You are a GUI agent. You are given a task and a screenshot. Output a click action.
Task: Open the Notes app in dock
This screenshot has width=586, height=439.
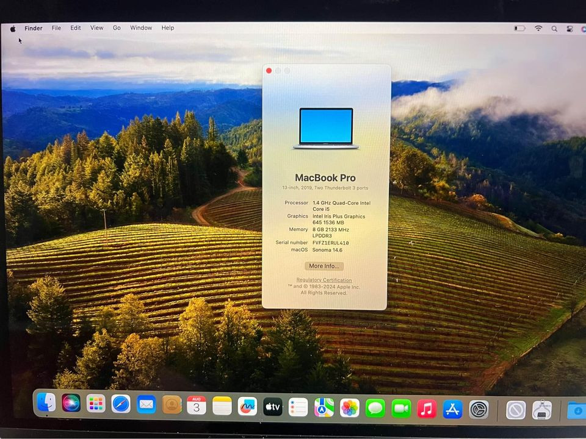(x=222, y=405)
